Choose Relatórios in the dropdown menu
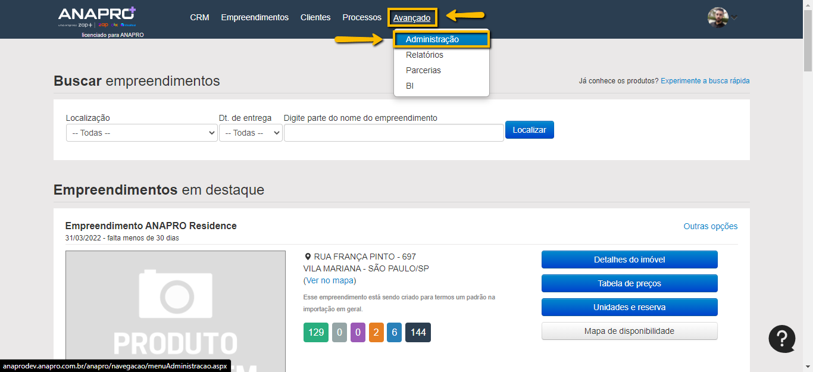The width and height of the screenshot is (813, 372). (x=424, y=55)
